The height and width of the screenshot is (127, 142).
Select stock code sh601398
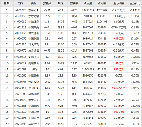[x=20, y=118]
